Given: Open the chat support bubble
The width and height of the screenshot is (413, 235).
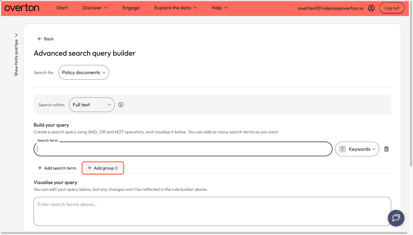Looking at the screenshot, I should (396, 218).
